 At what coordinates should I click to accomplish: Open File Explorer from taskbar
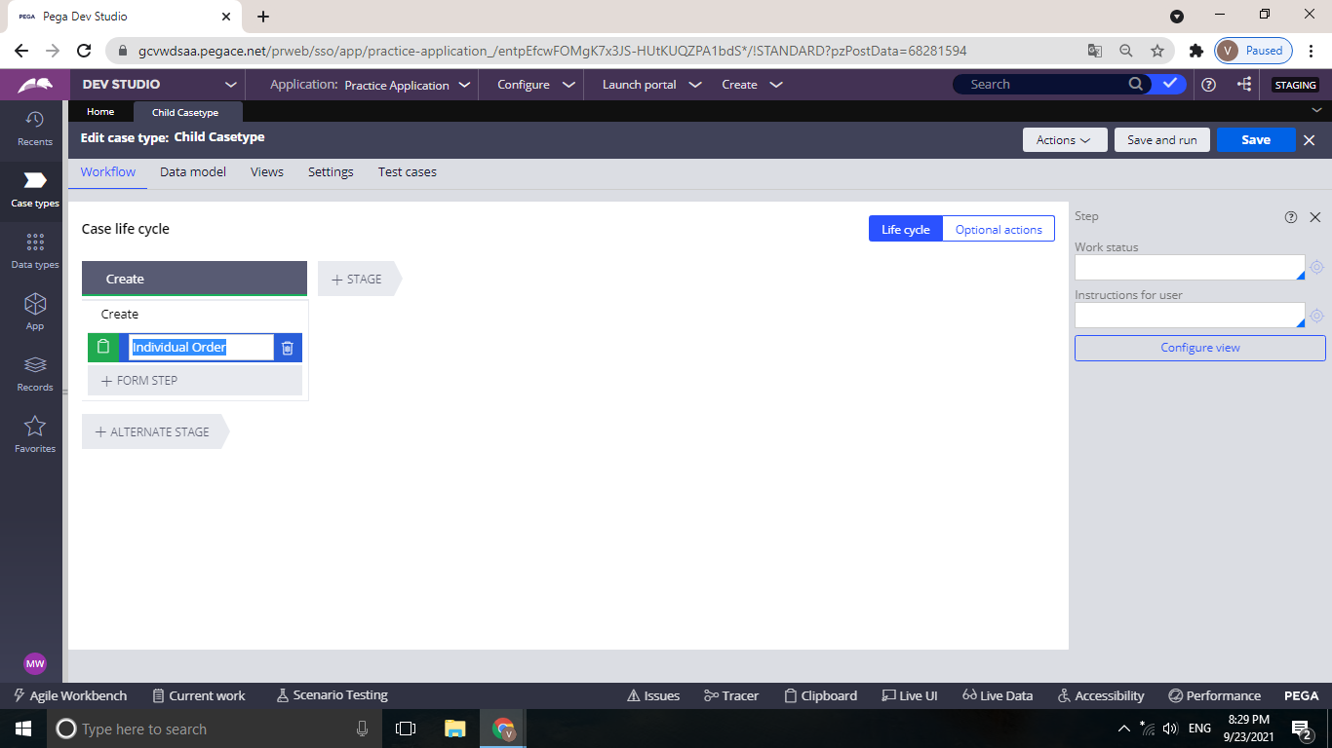point(454,729)
